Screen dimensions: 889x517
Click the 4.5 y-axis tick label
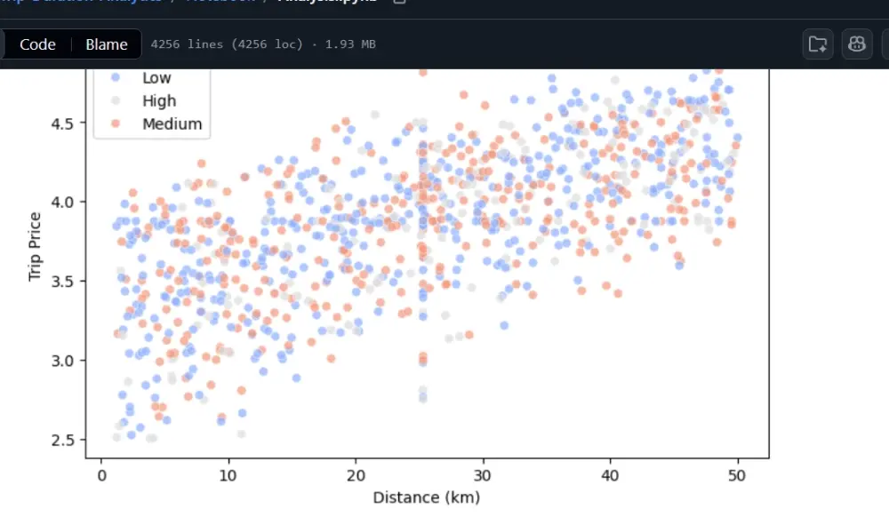pos(62,123)
